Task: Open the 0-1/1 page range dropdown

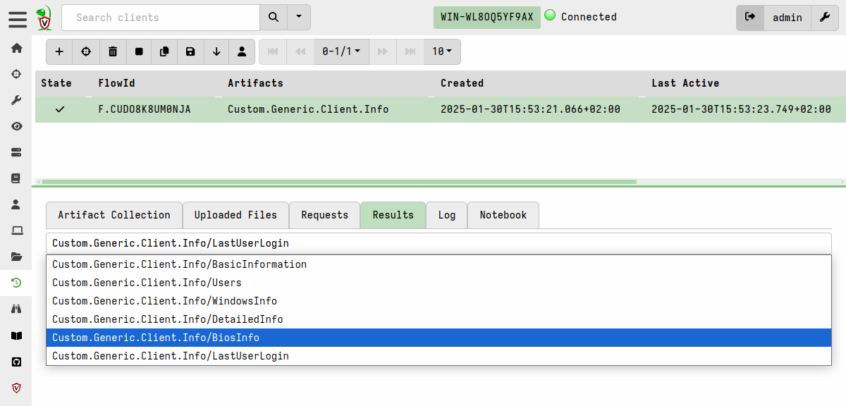Action: [341, 51]
